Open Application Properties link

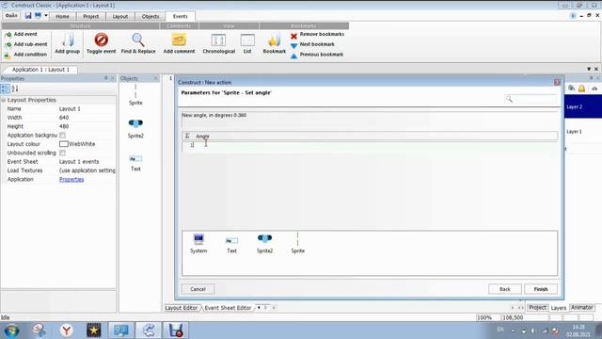71,180
